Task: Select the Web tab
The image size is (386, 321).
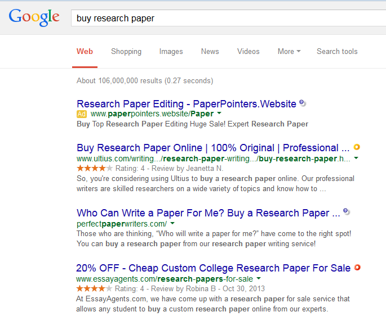Action: pyautogui.click(x=85, y=51)
